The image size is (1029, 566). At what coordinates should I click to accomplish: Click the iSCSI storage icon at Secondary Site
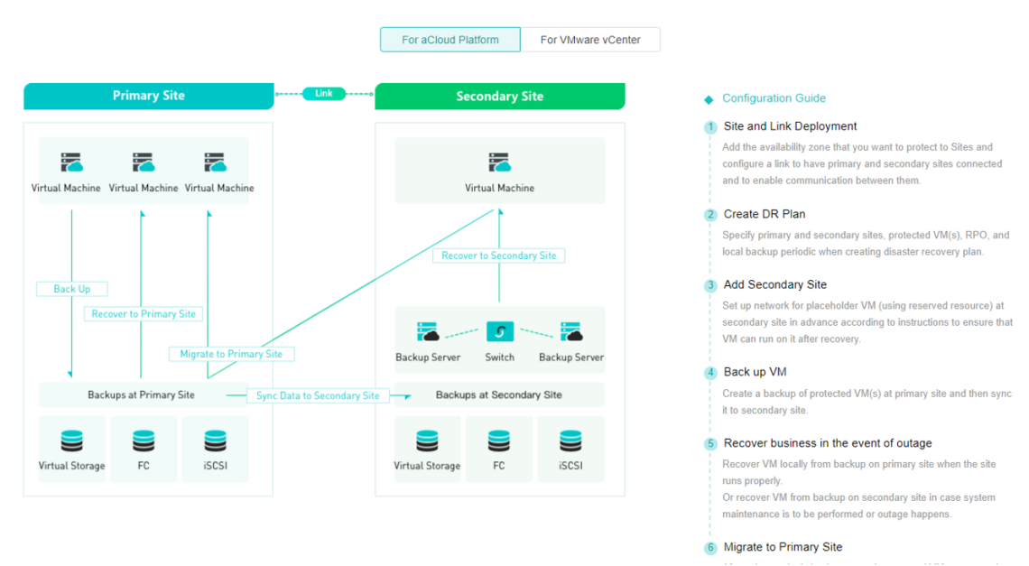point(570,441)
